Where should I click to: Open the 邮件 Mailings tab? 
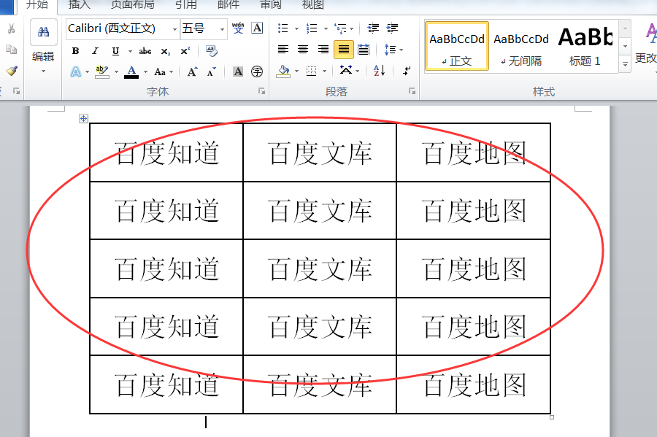(228, 5)
